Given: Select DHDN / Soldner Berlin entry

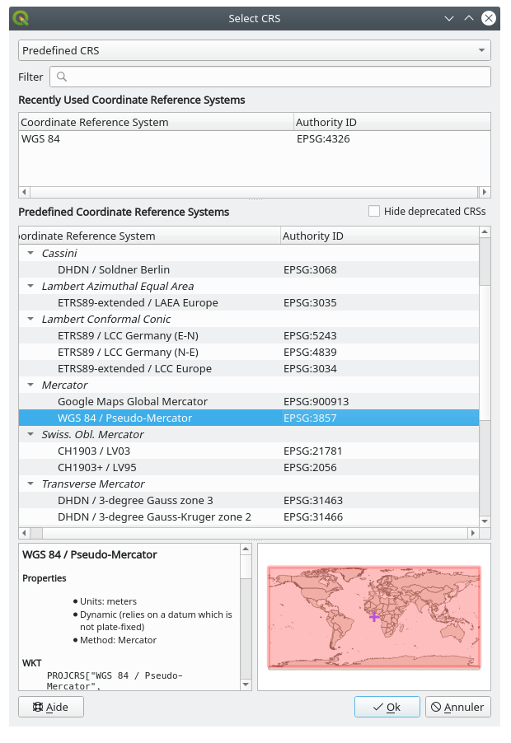Looking at the screenshot, I should point(113,269).
